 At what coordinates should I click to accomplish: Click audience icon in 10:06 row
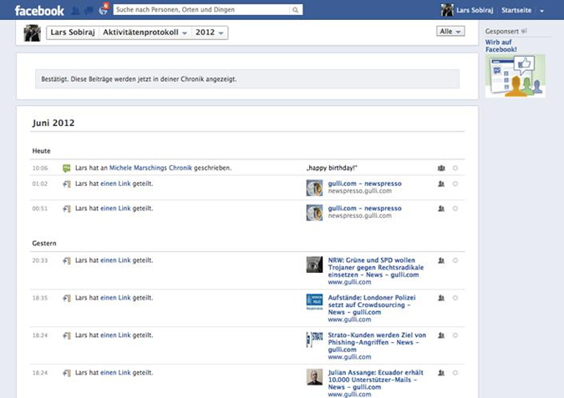click(441, 168)
